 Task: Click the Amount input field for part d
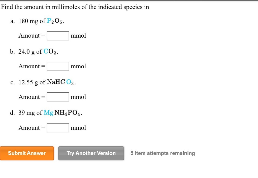58,128
